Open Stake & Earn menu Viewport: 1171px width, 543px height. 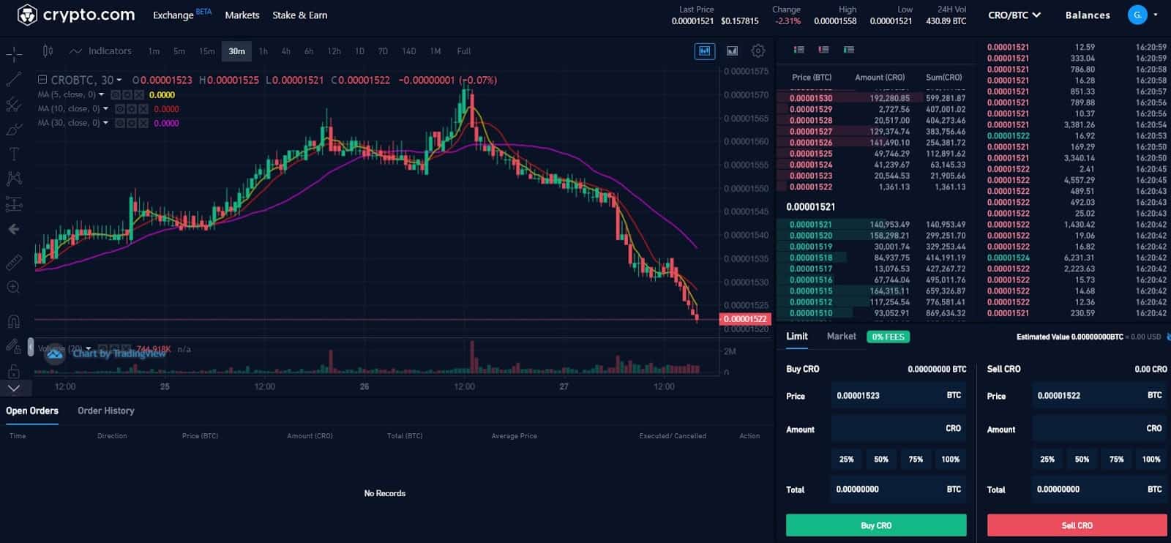click(300, 15)
